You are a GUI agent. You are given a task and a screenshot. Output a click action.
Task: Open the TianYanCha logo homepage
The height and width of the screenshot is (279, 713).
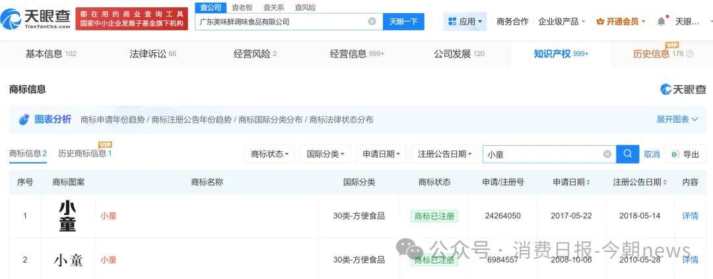point(36,18)
